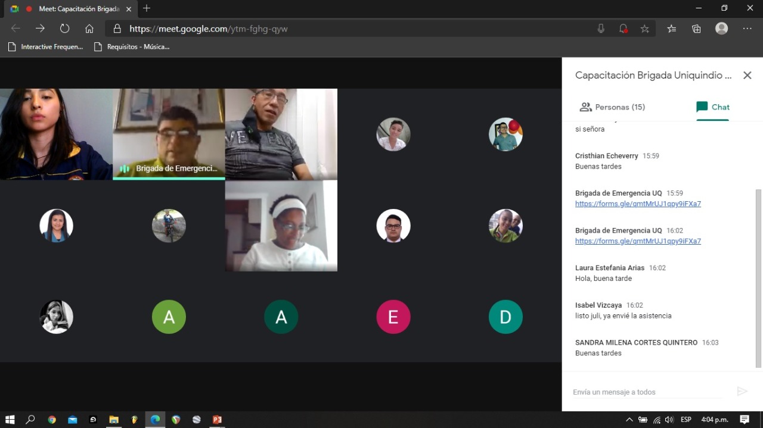Select the woman in blue jacket video tile
The image size is (763, 428).
point(56,134)
